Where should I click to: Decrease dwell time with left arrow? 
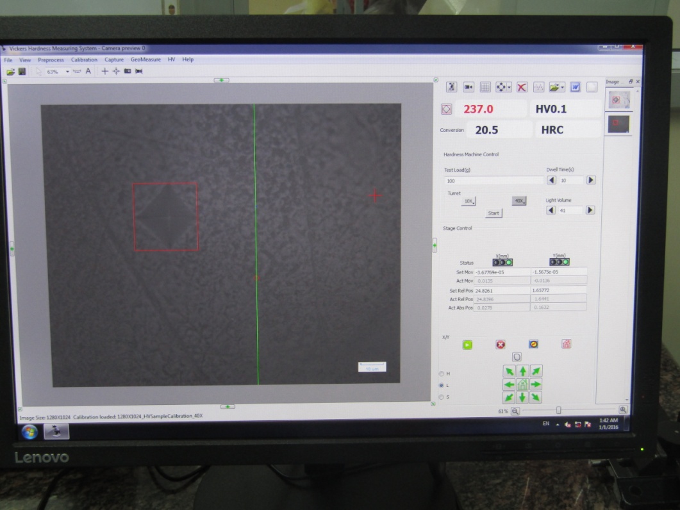point(551,180)
